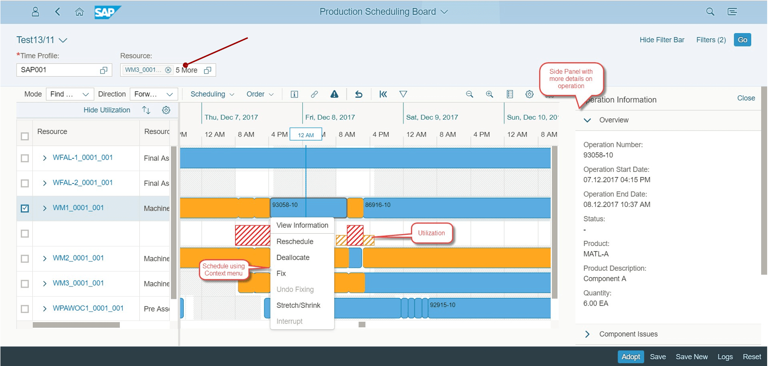Open the notifications list icon in header
The height and width of the screenshot is (366, 768).
click(732, 11)
